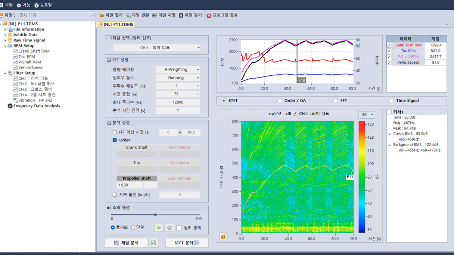Click the 파일 닫기 close-file icon

pyautogui.click(x=181, y=15)
